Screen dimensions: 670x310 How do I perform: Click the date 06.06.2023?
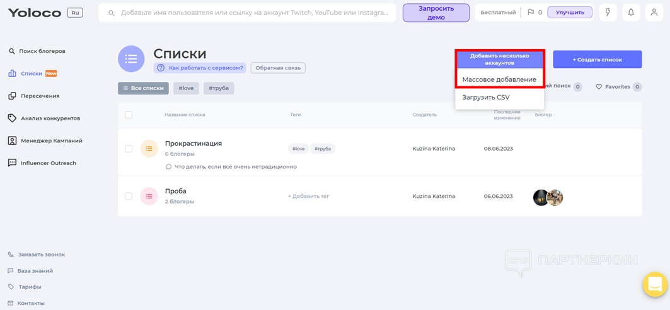click(x=498, y=197)
